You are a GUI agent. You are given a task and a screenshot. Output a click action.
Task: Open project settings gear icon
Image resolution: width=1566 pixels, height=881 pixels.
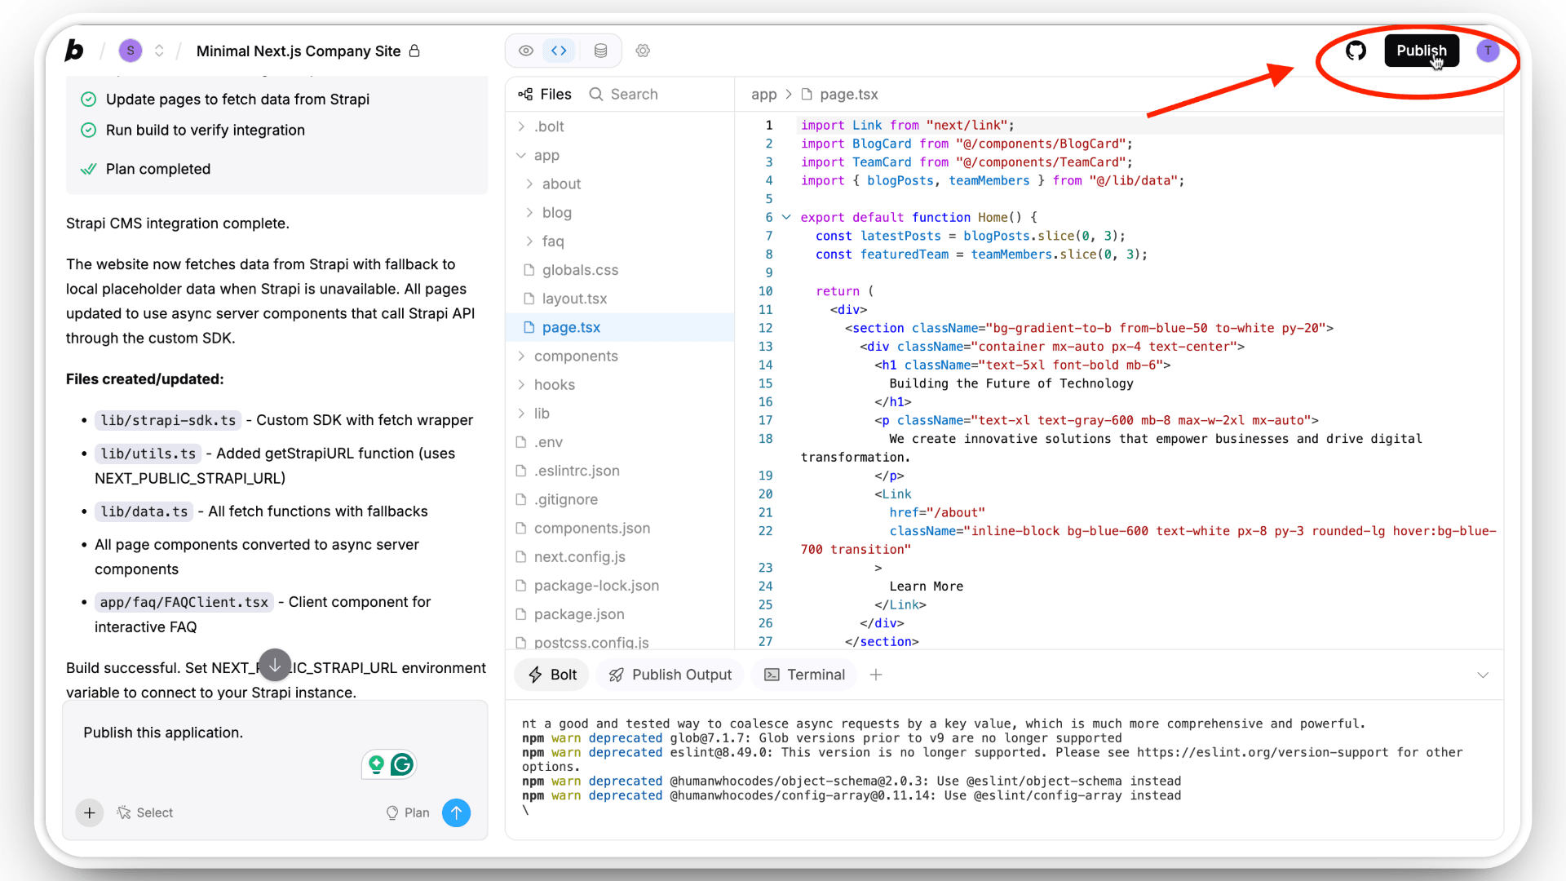pos(643,51)
